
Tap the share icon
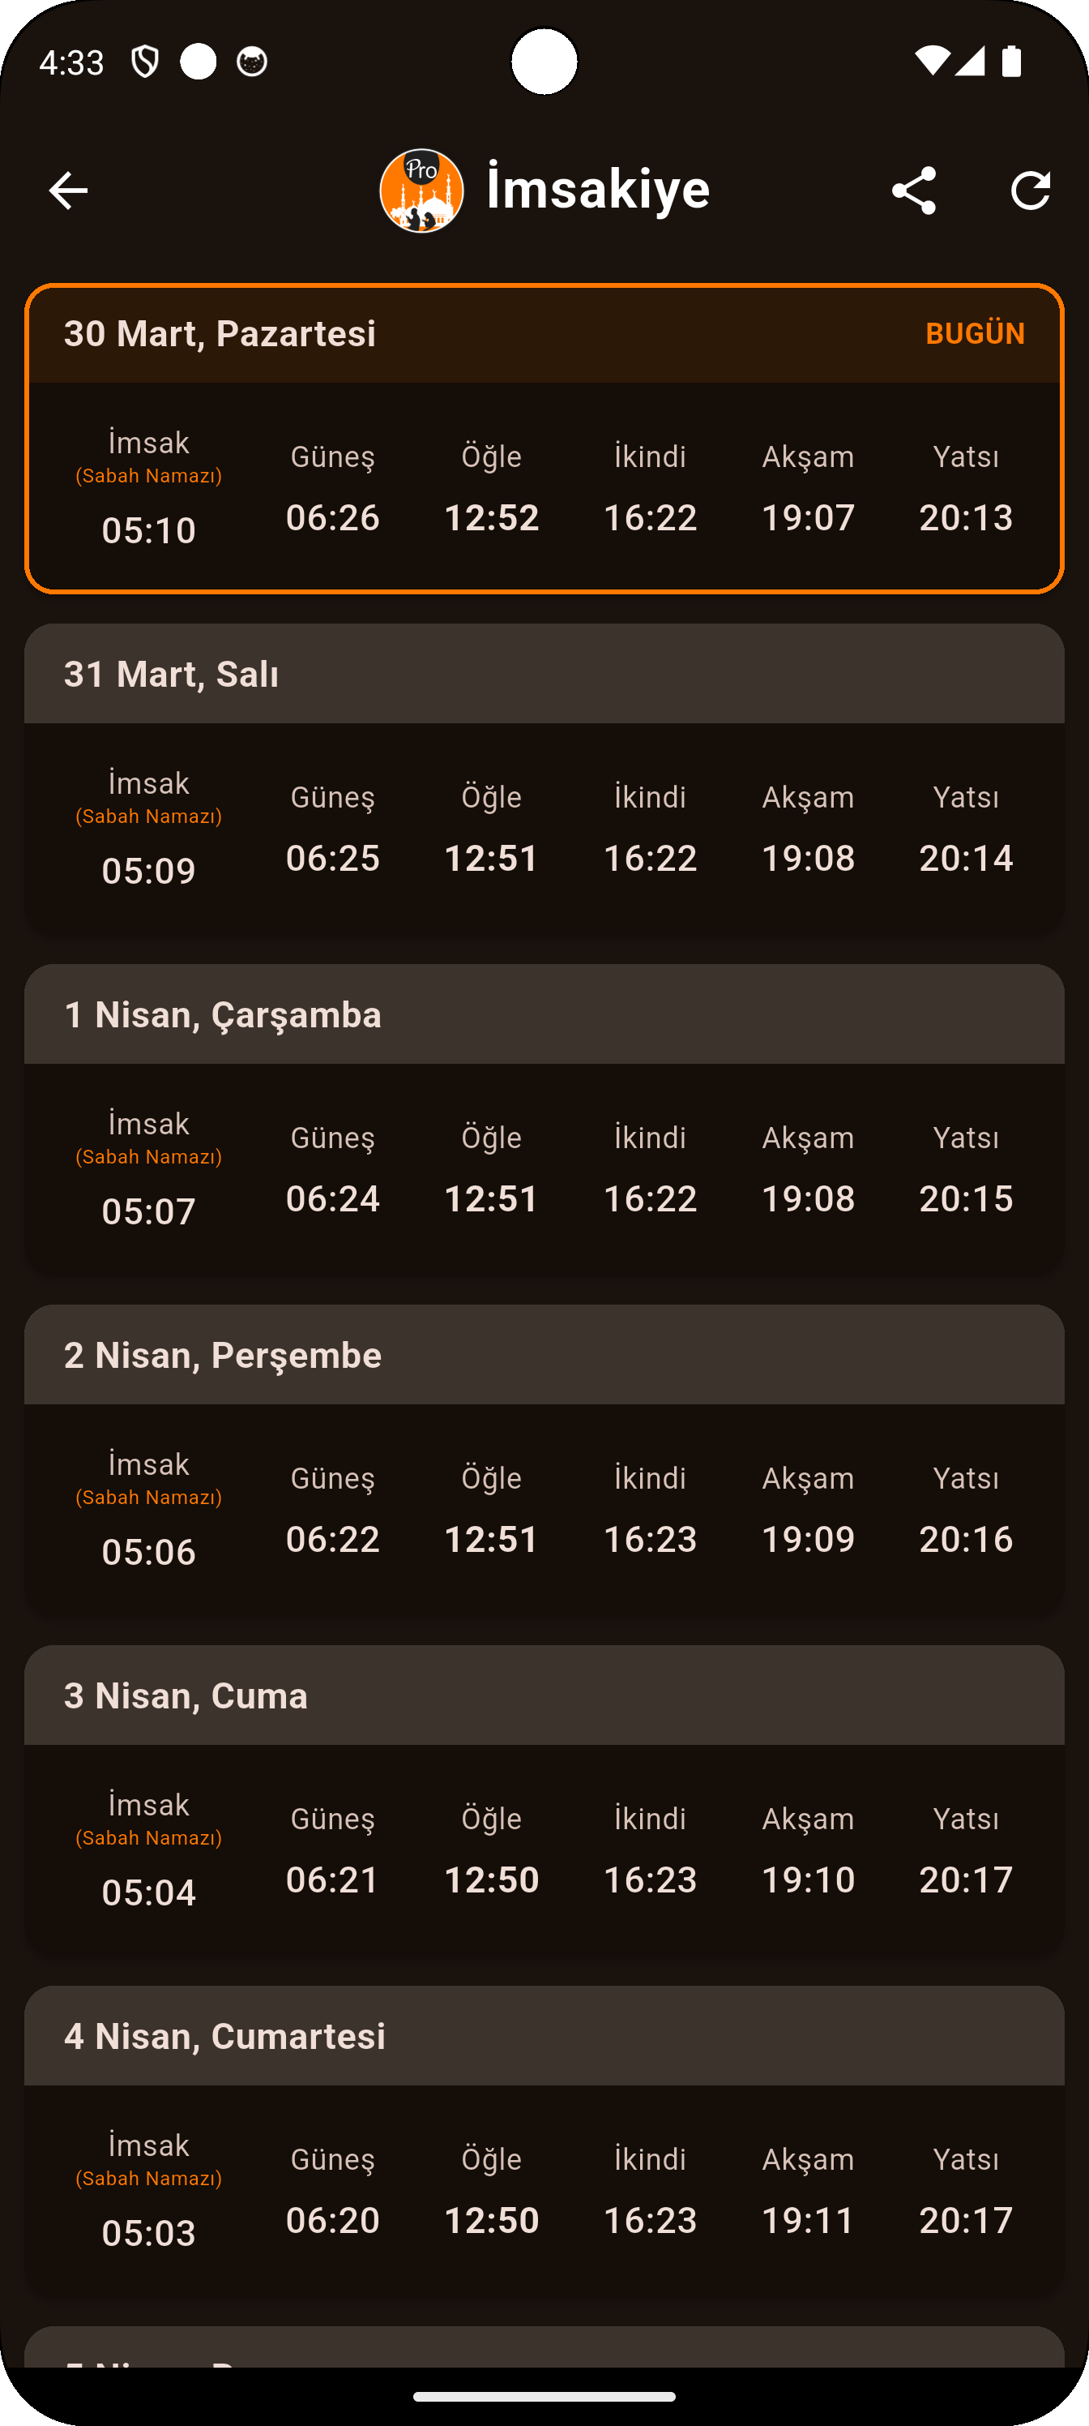pos(913,191)
